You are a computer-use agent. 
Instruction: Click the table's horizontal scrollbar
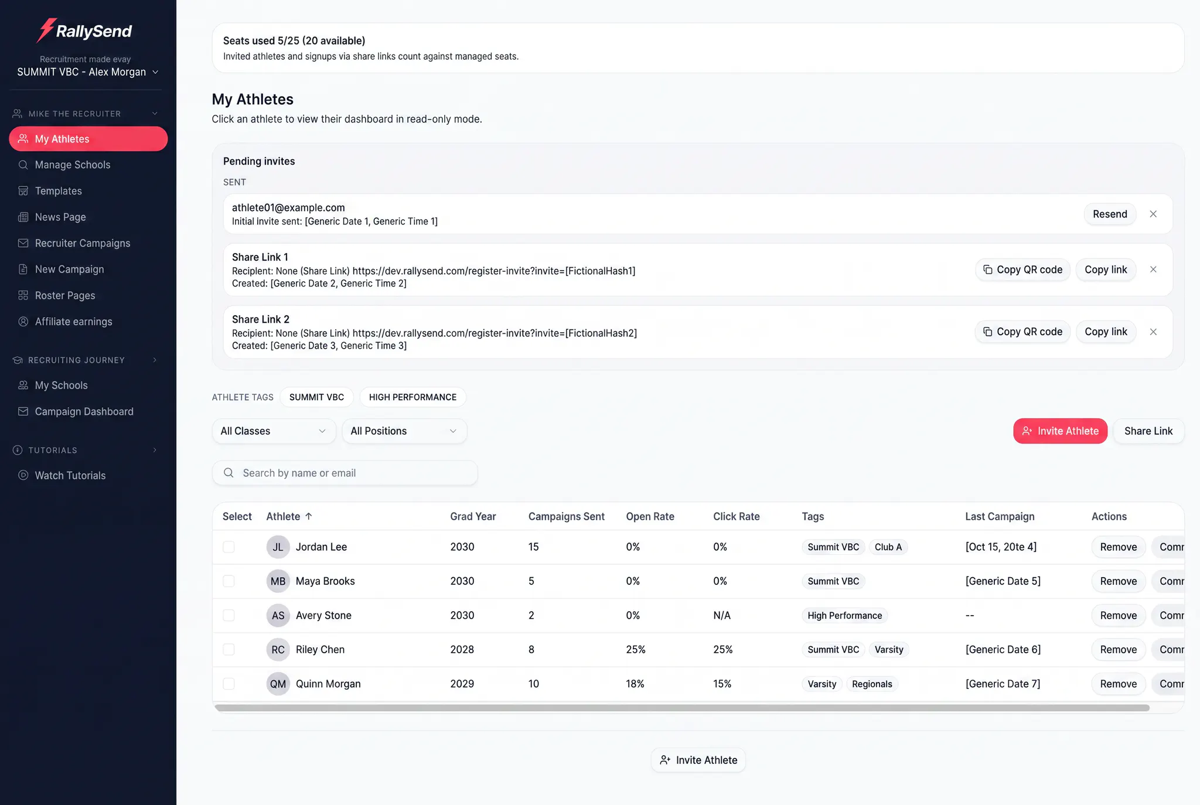682,708
